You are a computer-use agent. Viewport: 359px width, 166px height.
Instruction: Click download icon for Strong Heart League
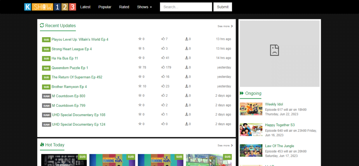click(187, 48)
